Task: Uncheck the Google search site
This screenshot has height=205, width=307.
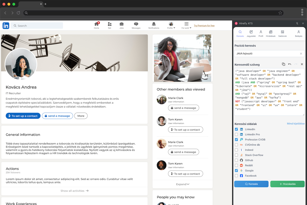Action: pyautogui.click(x=236, y=170)
